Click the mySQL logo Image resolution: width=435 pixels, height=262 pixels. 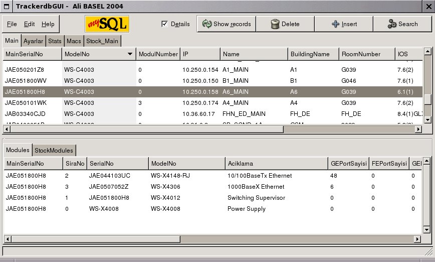[107, 24]
